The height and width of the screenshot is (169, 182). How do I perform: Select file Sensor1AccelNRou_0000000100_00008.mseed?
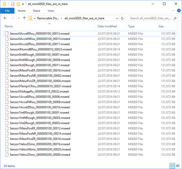[x=90, y=102]
